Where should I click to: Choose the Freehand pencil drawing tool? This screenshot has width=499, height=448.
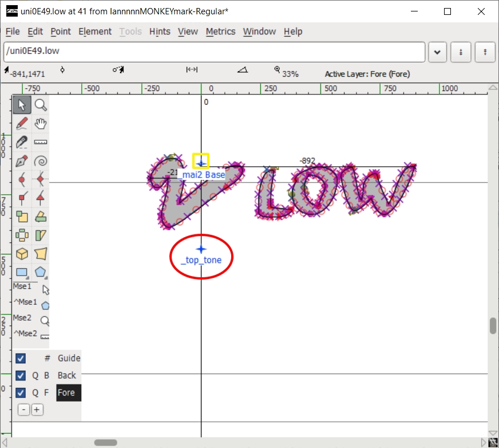tap(22, 123)
